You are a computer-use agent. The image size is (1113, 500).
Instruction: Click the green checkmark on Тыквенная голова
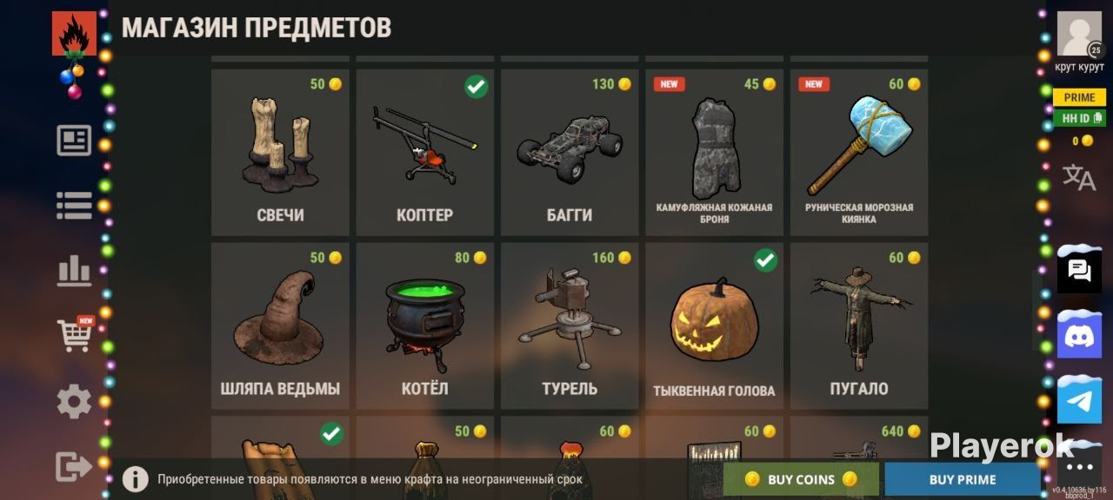[765, 260]
